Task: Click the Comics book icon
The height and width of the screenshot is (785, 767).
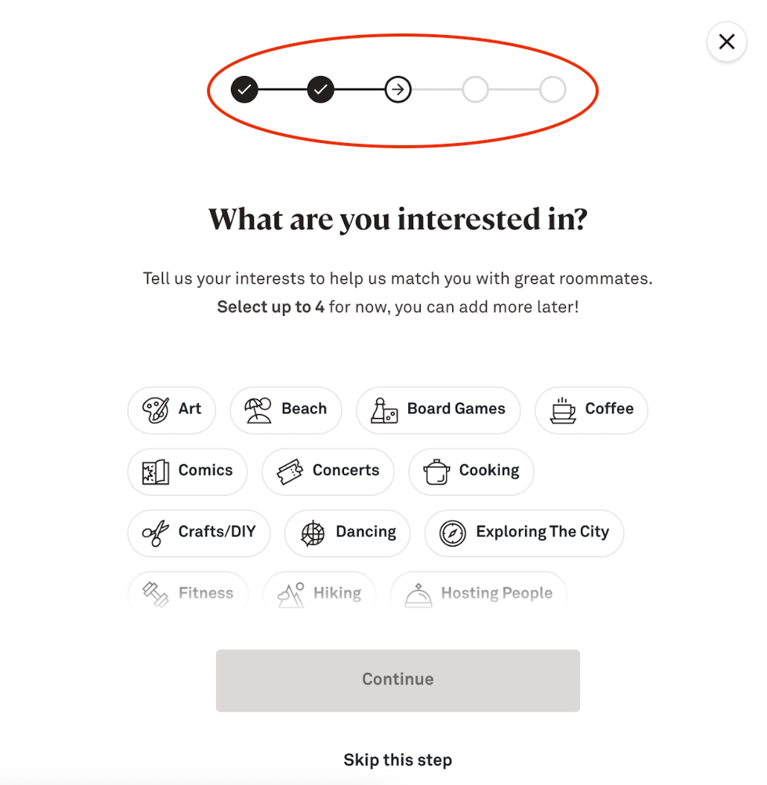Action: [x=156, y=471]
